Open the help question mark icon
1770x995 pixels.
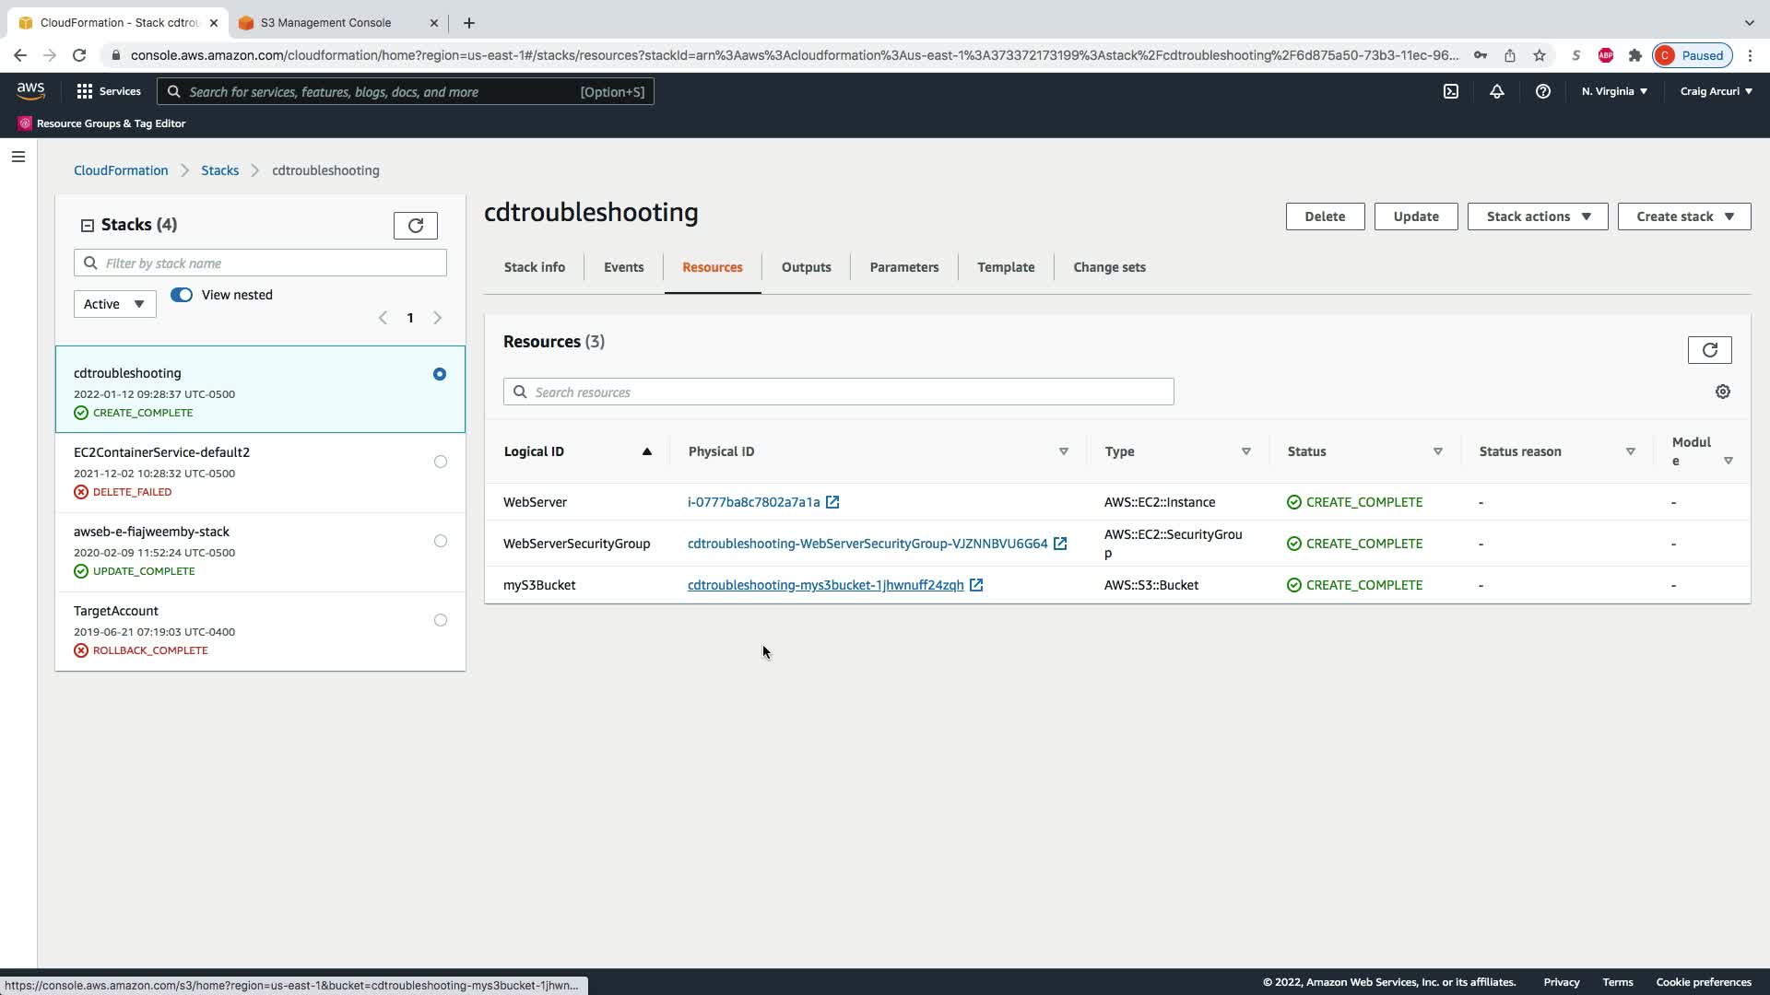coord(1543,91)
